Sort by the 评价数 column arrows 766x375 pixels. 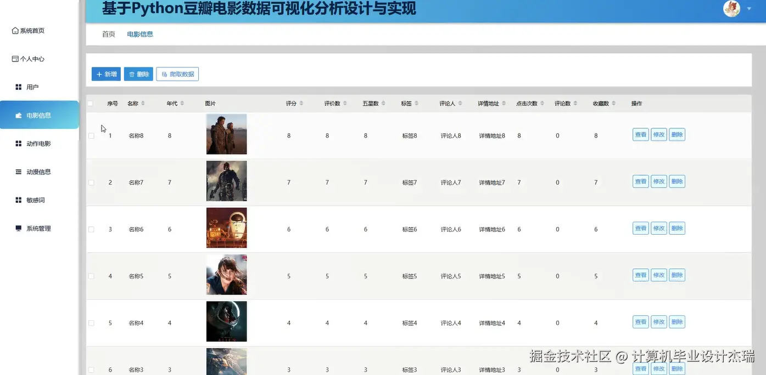[x=345, y=104]
